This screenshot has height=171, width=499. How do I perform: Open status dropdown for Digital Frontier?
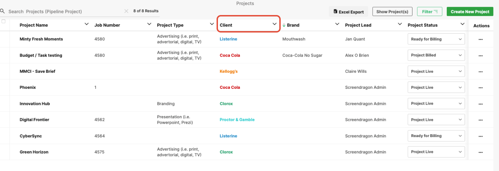coord(436,120)
